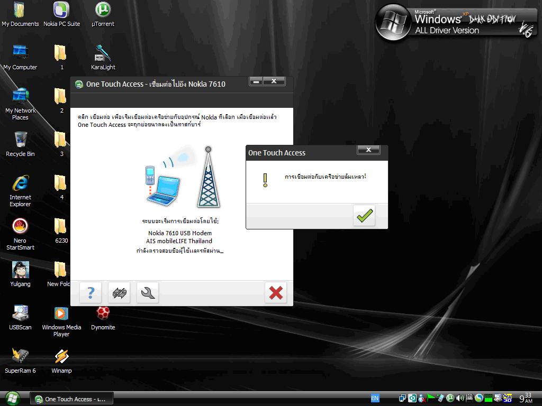Open help in One Touch Access window
542x406 pixels.
point(90,293)
